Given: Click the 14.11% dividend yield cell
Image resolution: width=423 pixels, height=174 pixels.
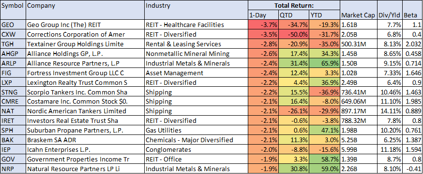Looking at the screenshot, I should [x=390, y=111].
